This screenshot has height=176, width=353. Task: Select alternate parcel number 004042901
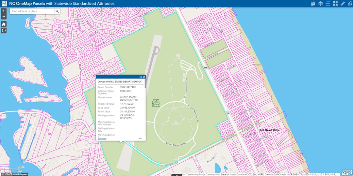pos(126,91)
